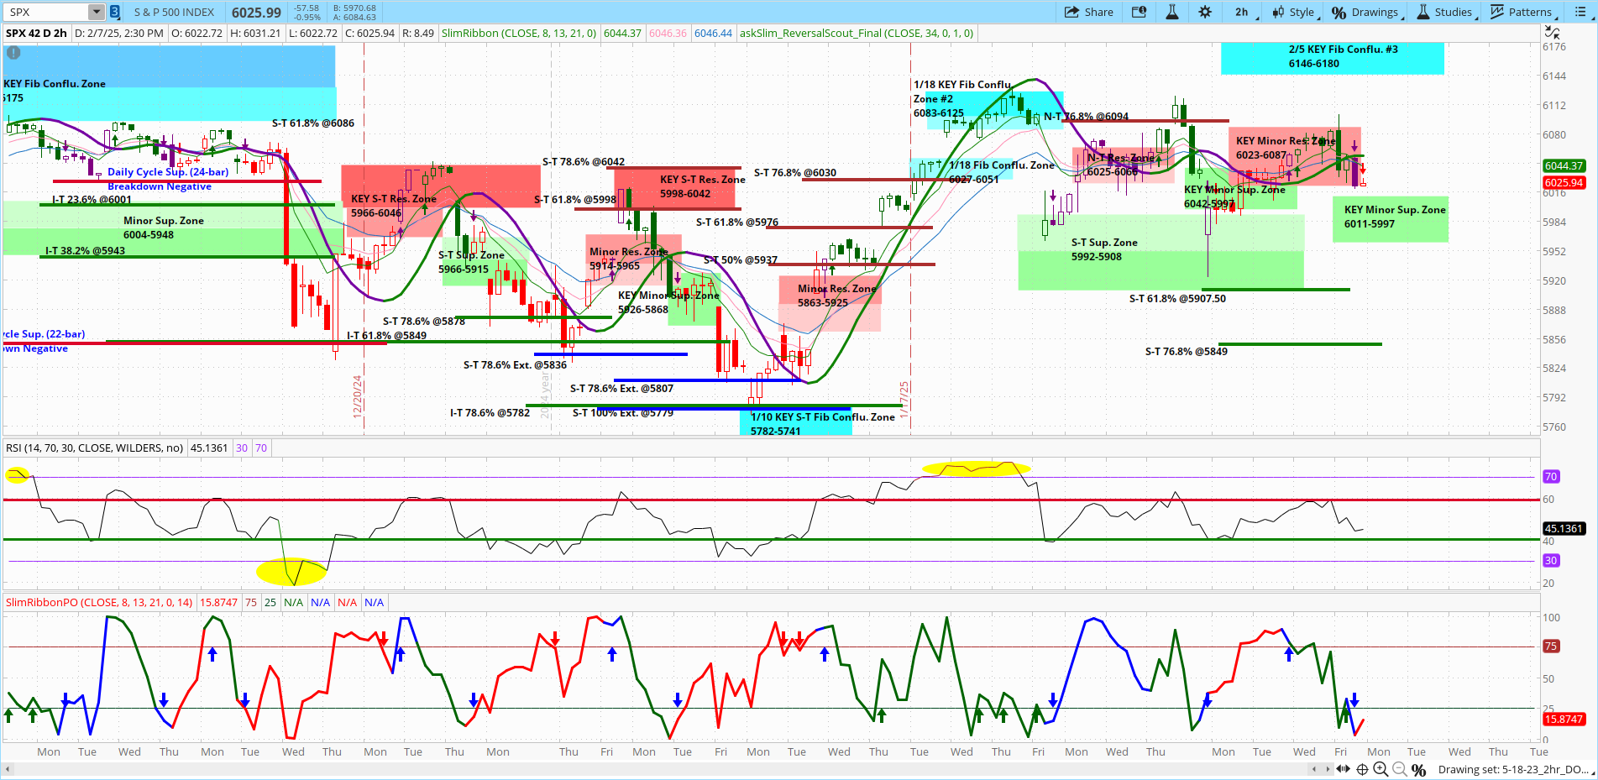
Task: Click the percent drawings icon near Drawing set
Action: click(1418, 769)
